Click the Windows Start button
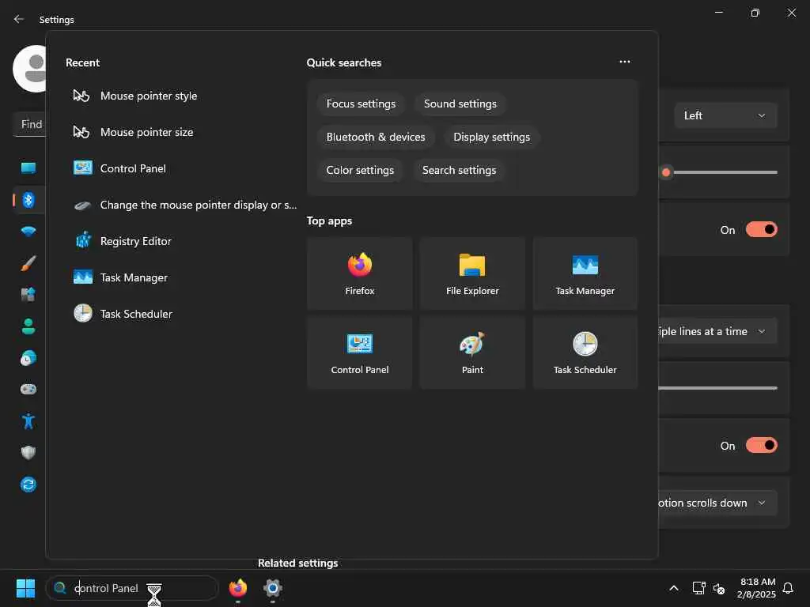 pos(25,588)
